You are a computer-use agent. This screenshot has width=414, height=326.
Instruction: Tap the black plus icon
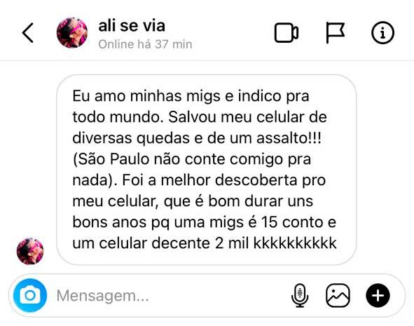[x=378, y=295]
